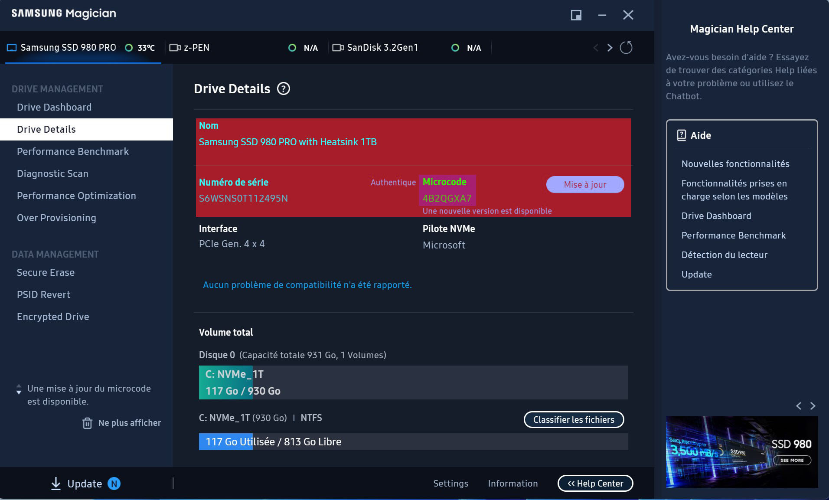Screen dimensions: 829x500
Task: Click the compatibility message Aucun problème
Action: [307, 285]
